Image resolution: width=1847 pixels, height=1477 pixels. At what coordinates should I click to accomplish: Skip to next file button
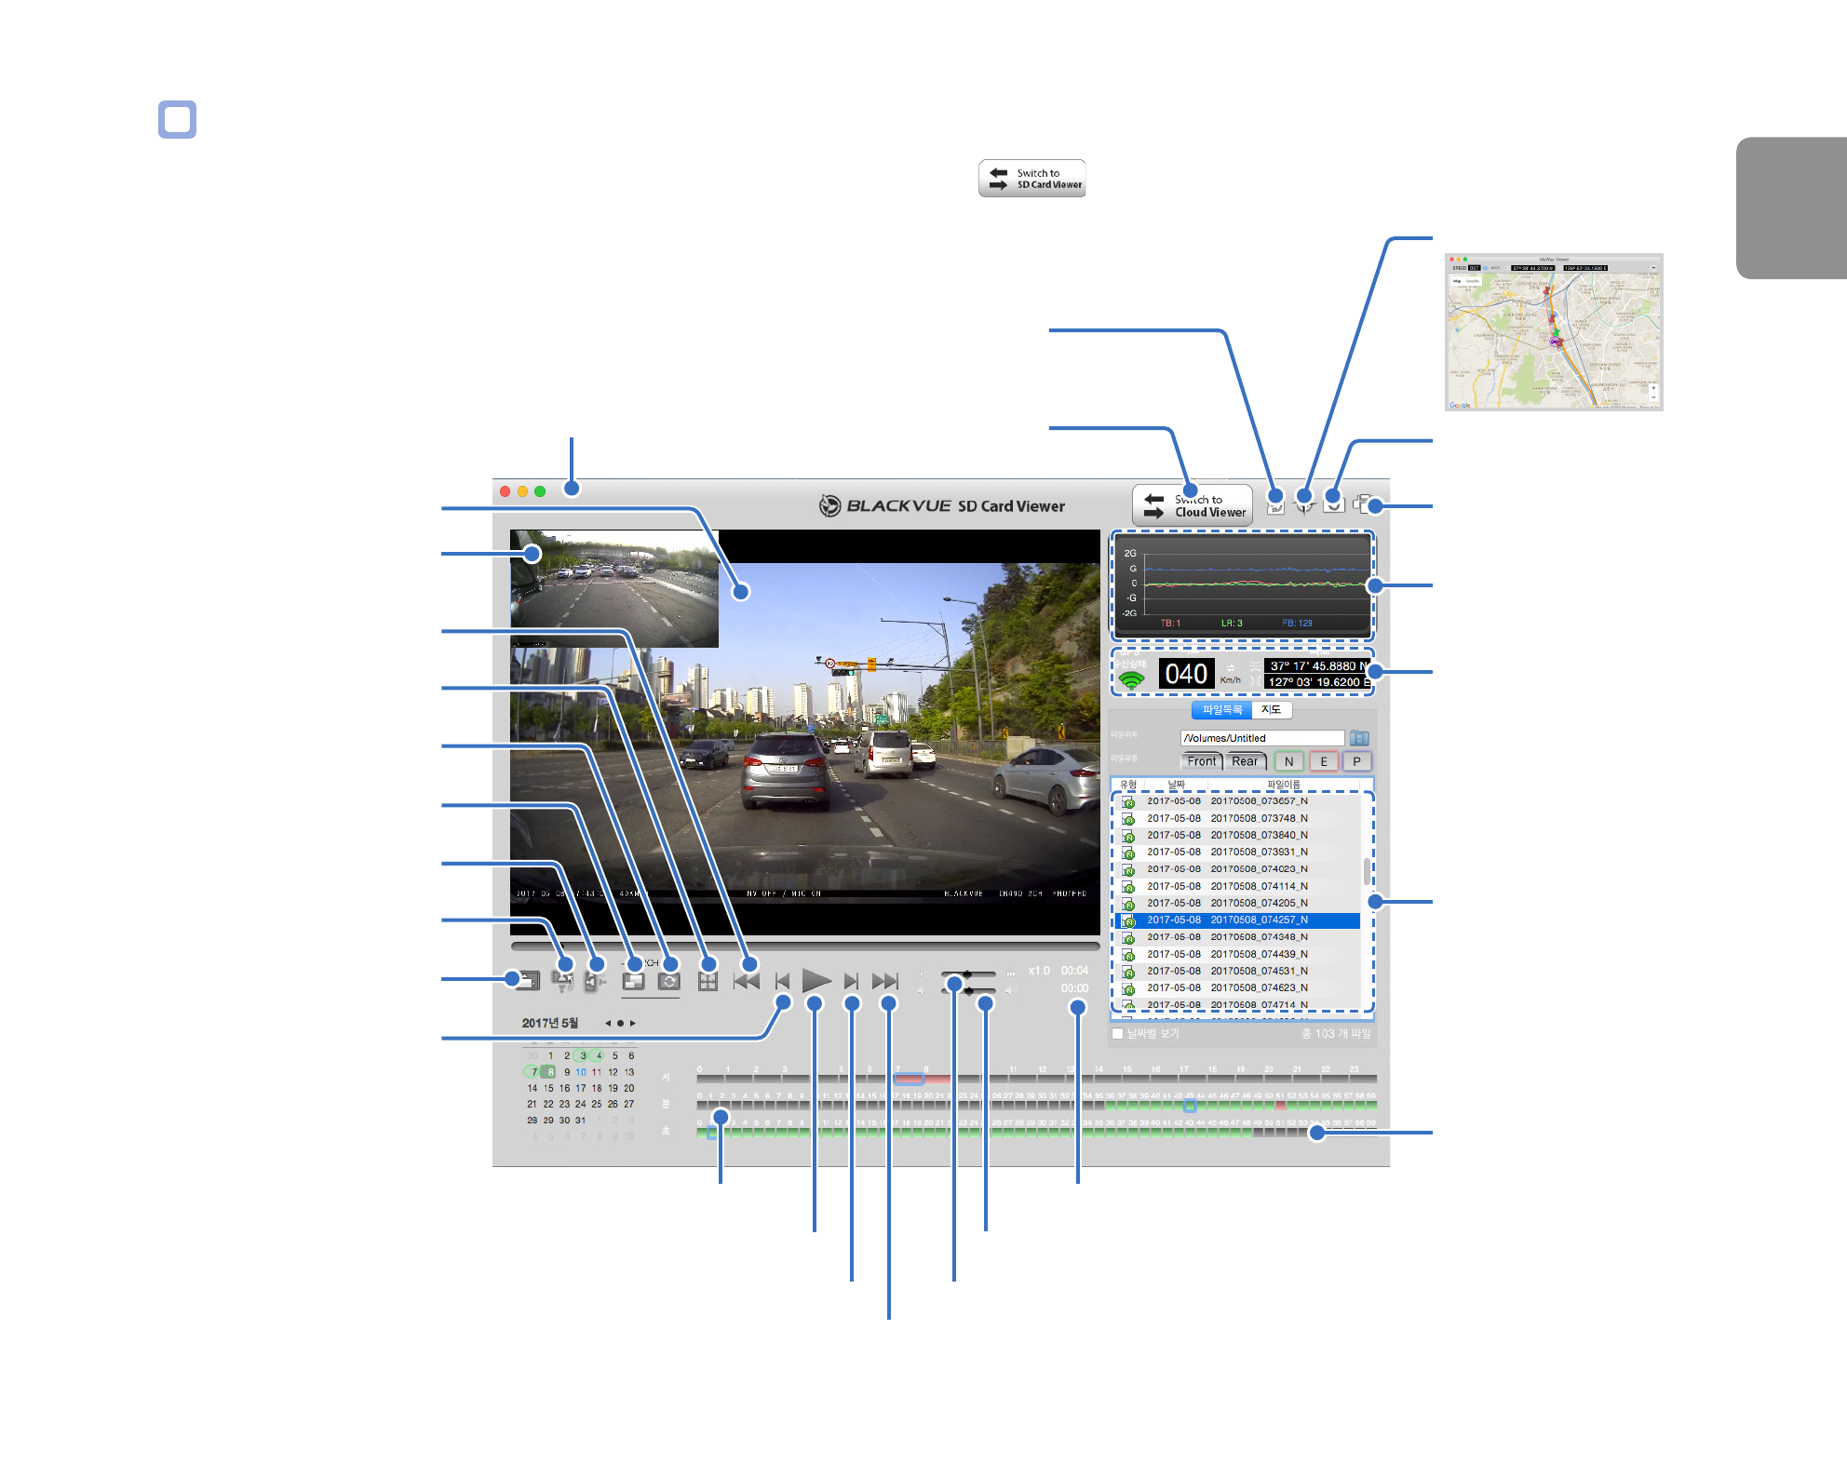[x=885, y=981]
